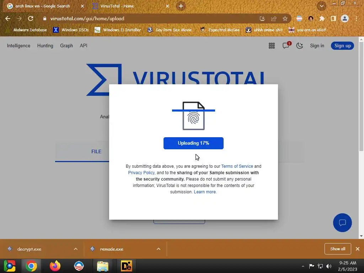This screenshot has width=364, height=273.
Task: Click the install app icon in address bar
Action: [x=262, y=18]
